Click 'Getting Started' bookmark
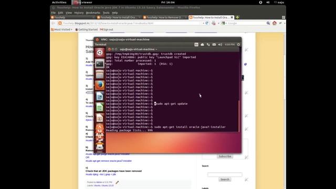Screen dimensions: 336x189 [86, 29]
